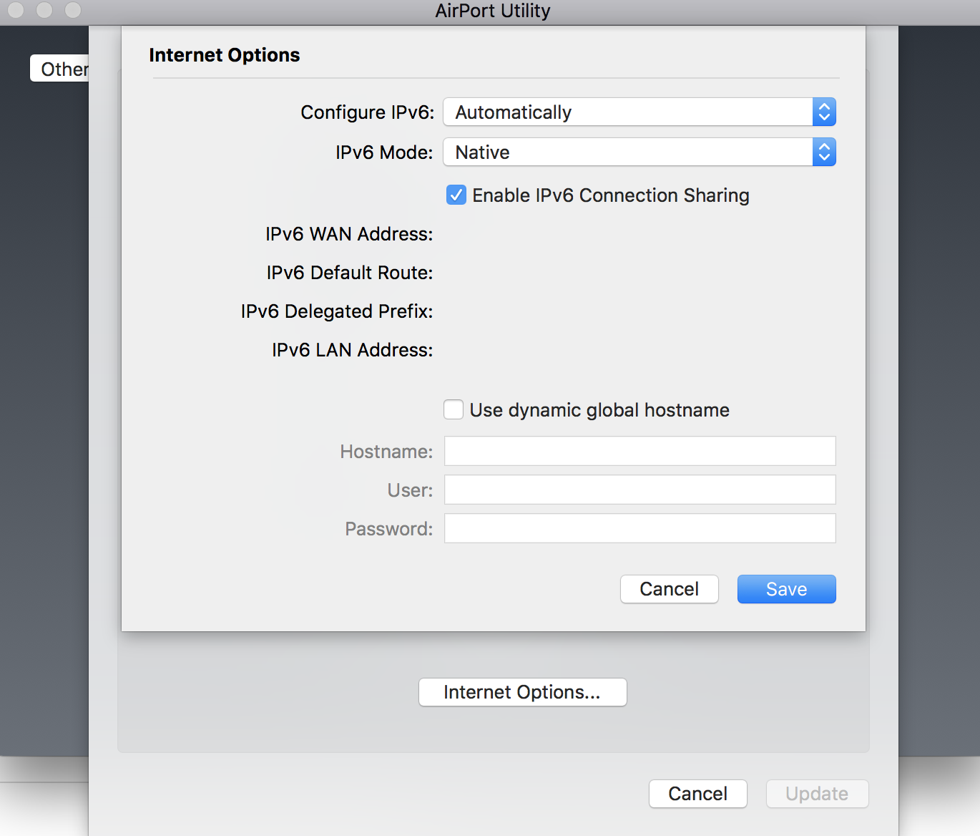
Task: Click Save in the Internet Options sheet
Action: point(787,589)
